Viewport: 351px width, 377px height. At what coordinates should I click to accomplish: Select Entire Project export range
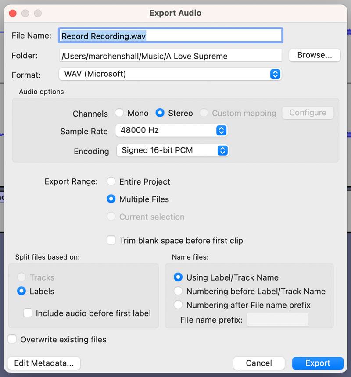111,181
